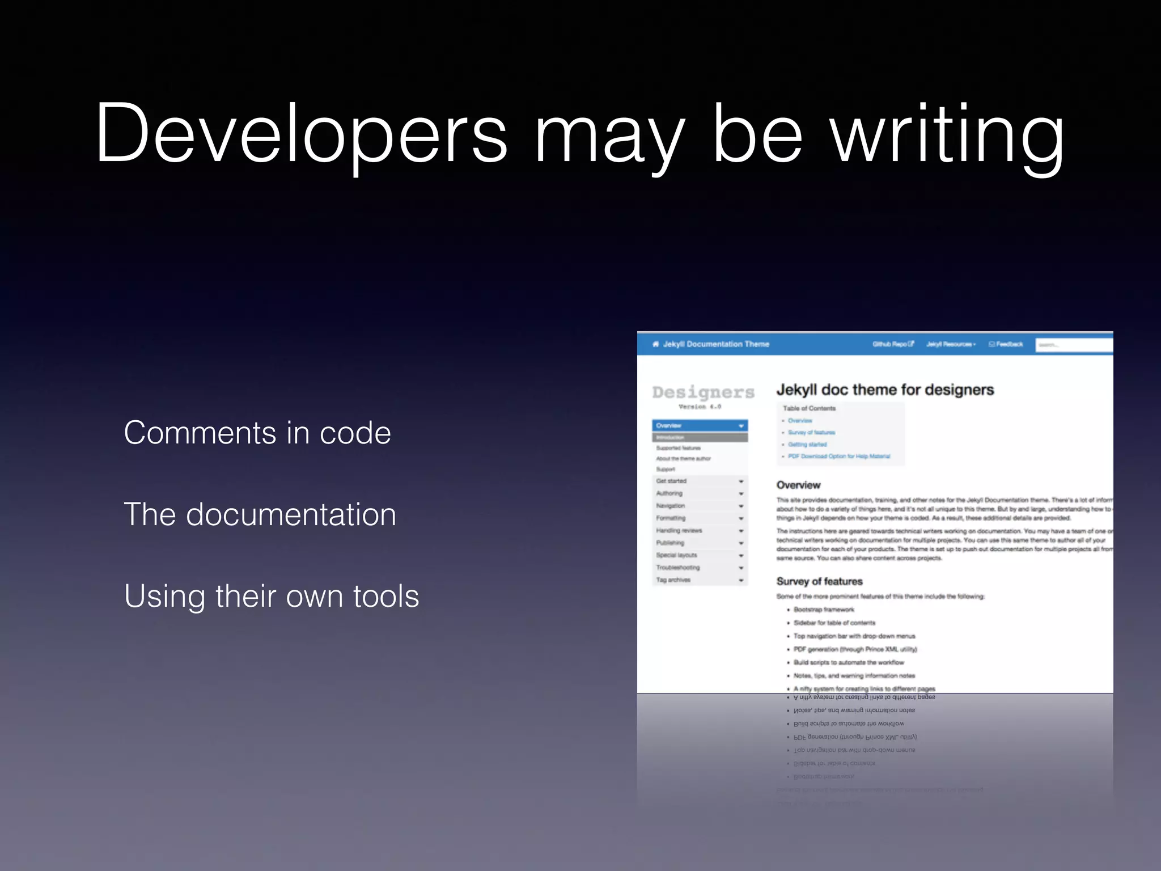Click the 'Version 4.0' label under Designers
The image size is (1161, 871).
[x=700, y=407]
